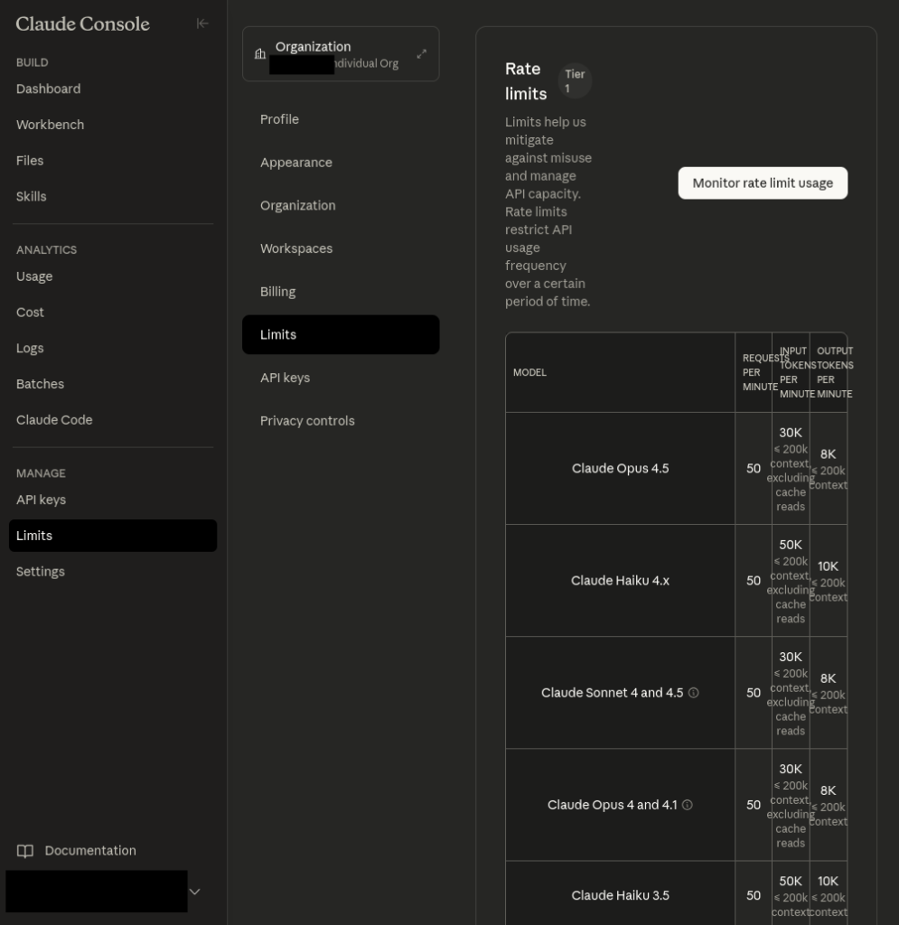Open the Skills page

31,196
